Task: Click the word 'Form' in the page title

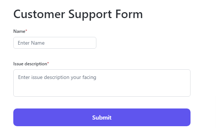Action: (129, 14)
